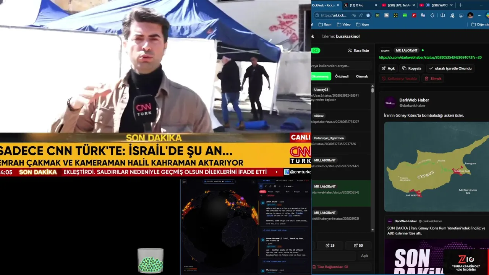
Task: Open the Yayın bookmarks folder
Action: click(x=362, y=24)
